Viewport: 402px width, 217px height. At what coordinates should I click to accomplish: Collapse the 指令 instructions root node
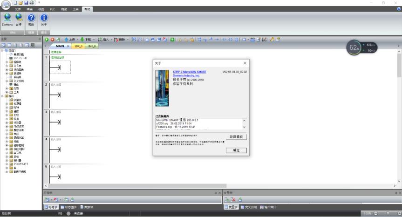tap(2, 96)
